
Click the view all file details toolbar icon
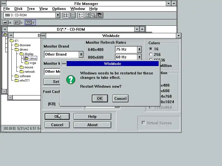coord(72,15)
